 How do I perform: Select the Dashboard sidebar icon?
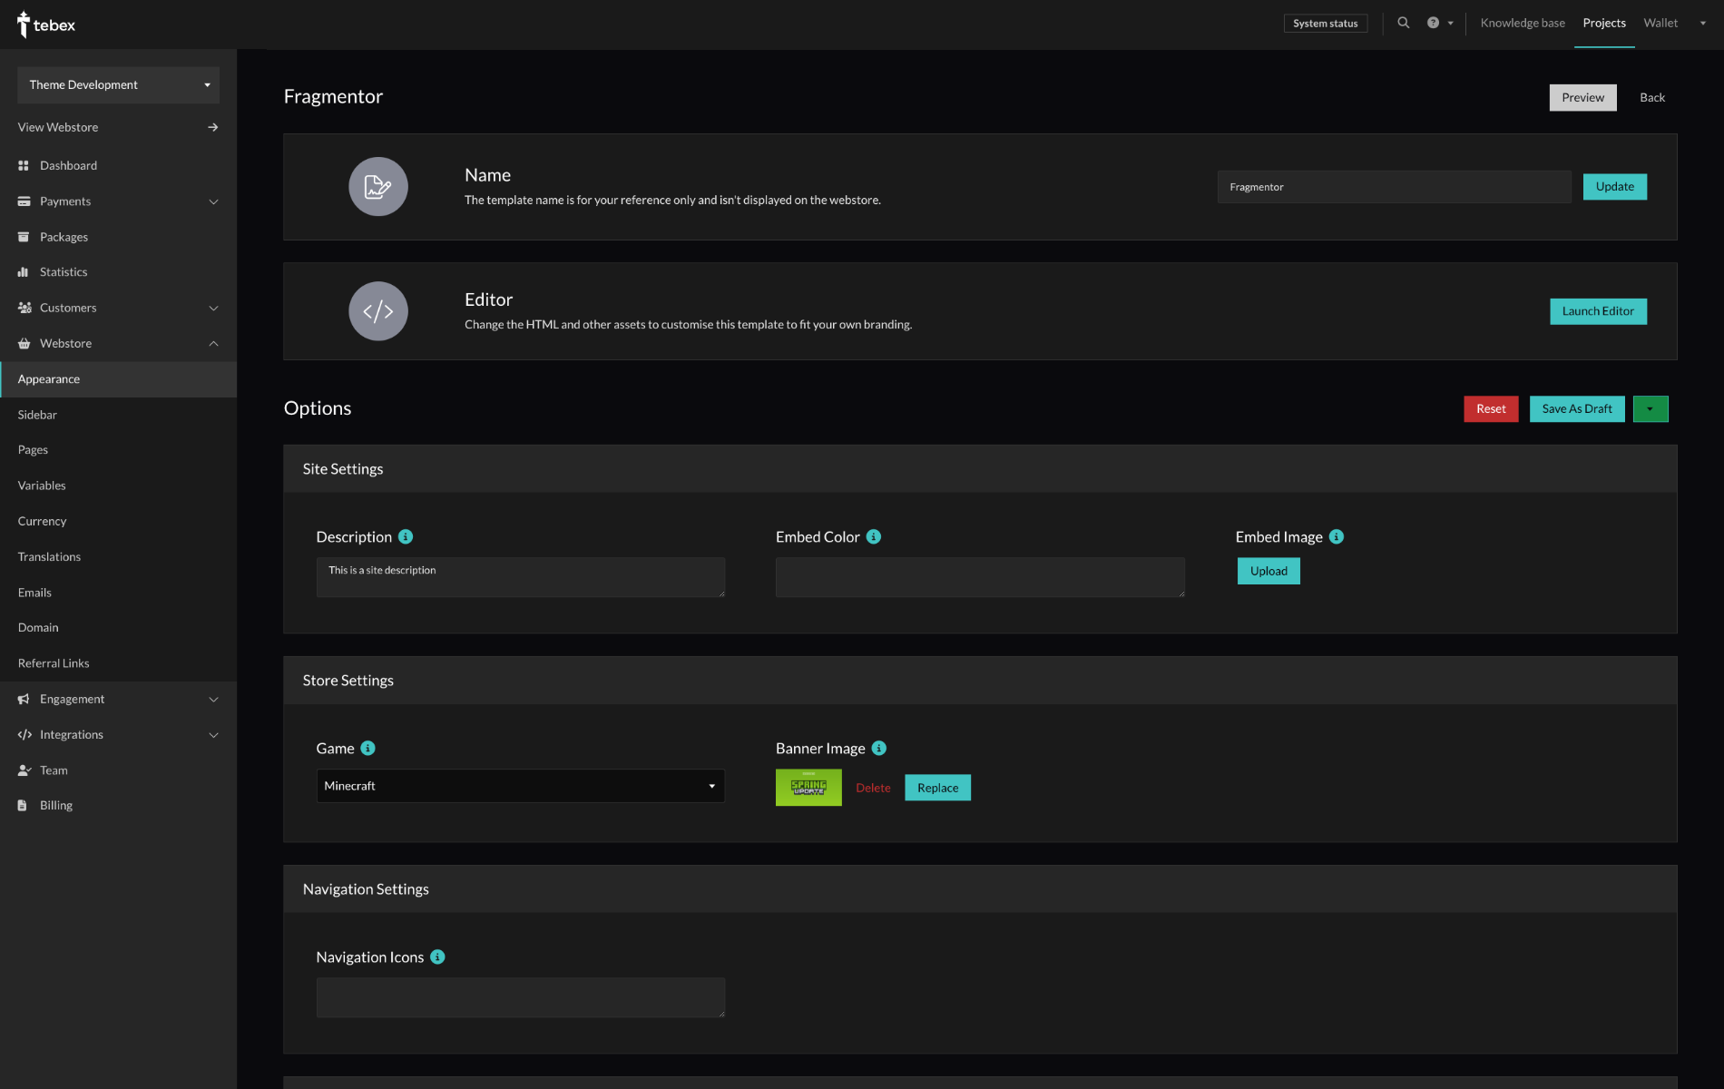pyautogui.click(x=24, y=165)
